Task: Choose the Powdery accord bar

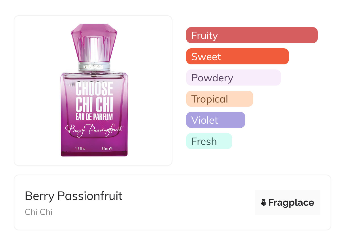Action: (233, 78)
